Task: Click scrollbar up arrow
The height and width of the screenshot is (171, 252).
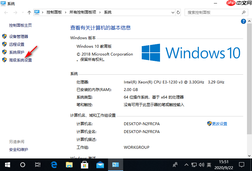Action: pyautogui.click(x=249, y=21)
